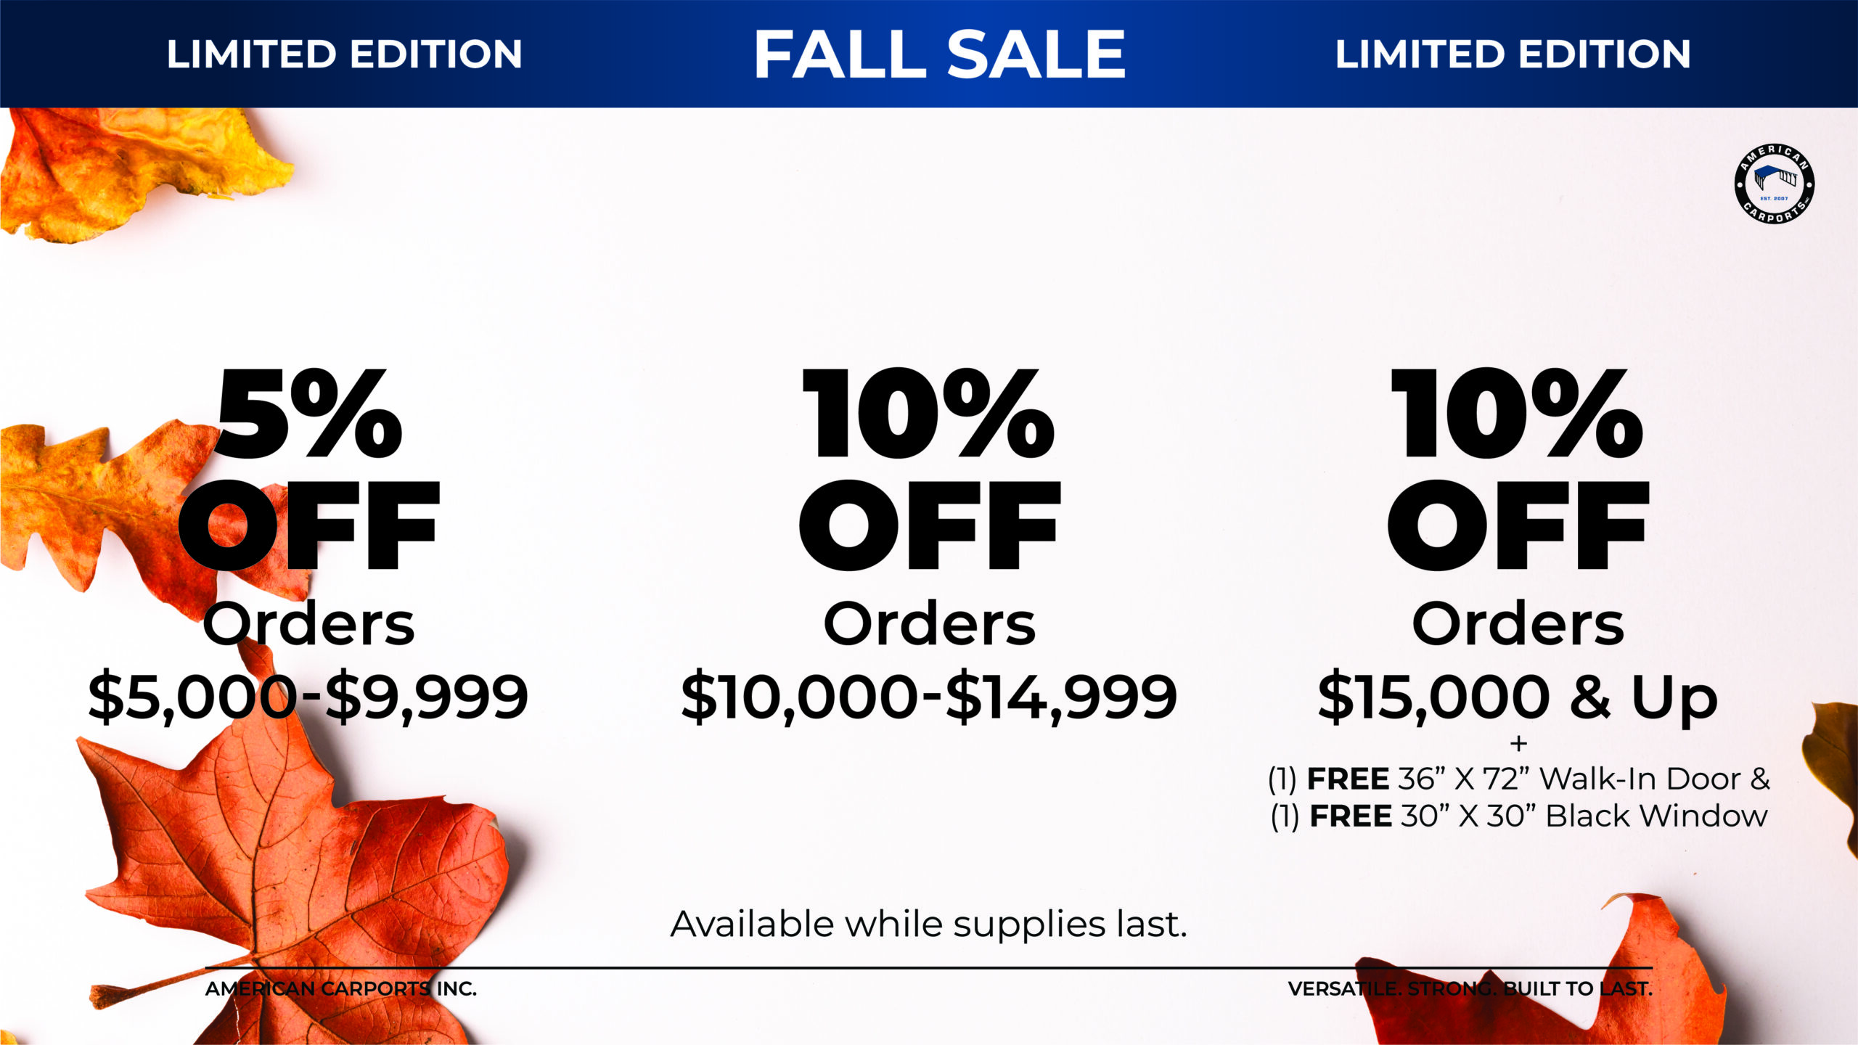Select the $10,000-$14,999 order range text
Image resolution: width=1858 pixels, height=1045 pixels.
929,697
